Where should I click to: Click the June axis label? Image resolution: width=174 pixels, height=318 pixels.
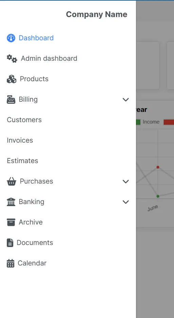point(153,208)
